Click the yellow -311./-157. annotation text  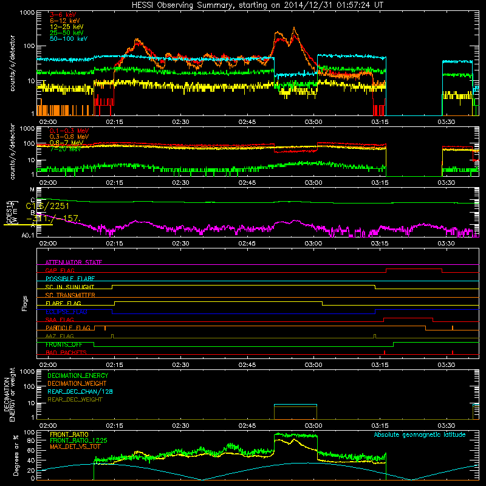53,218
